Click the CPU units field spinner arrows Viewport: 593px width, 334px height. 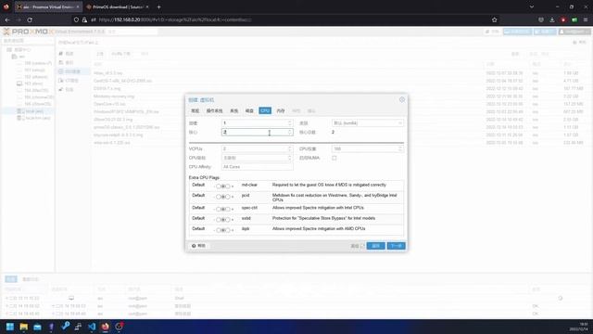(400, 148)
